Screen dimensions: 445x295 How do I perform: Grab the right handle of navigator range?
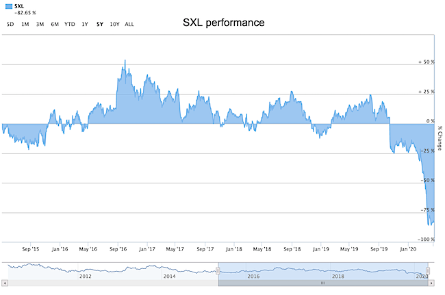[x=428, y=271]
